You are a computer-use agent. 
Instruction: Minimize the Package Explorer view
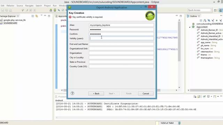click(x=45, y=16)
